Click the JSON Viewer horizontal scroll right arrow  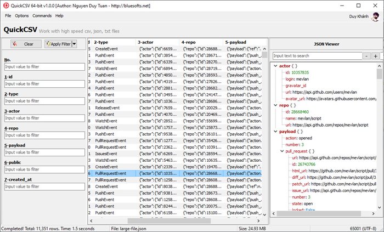point(373,214)
